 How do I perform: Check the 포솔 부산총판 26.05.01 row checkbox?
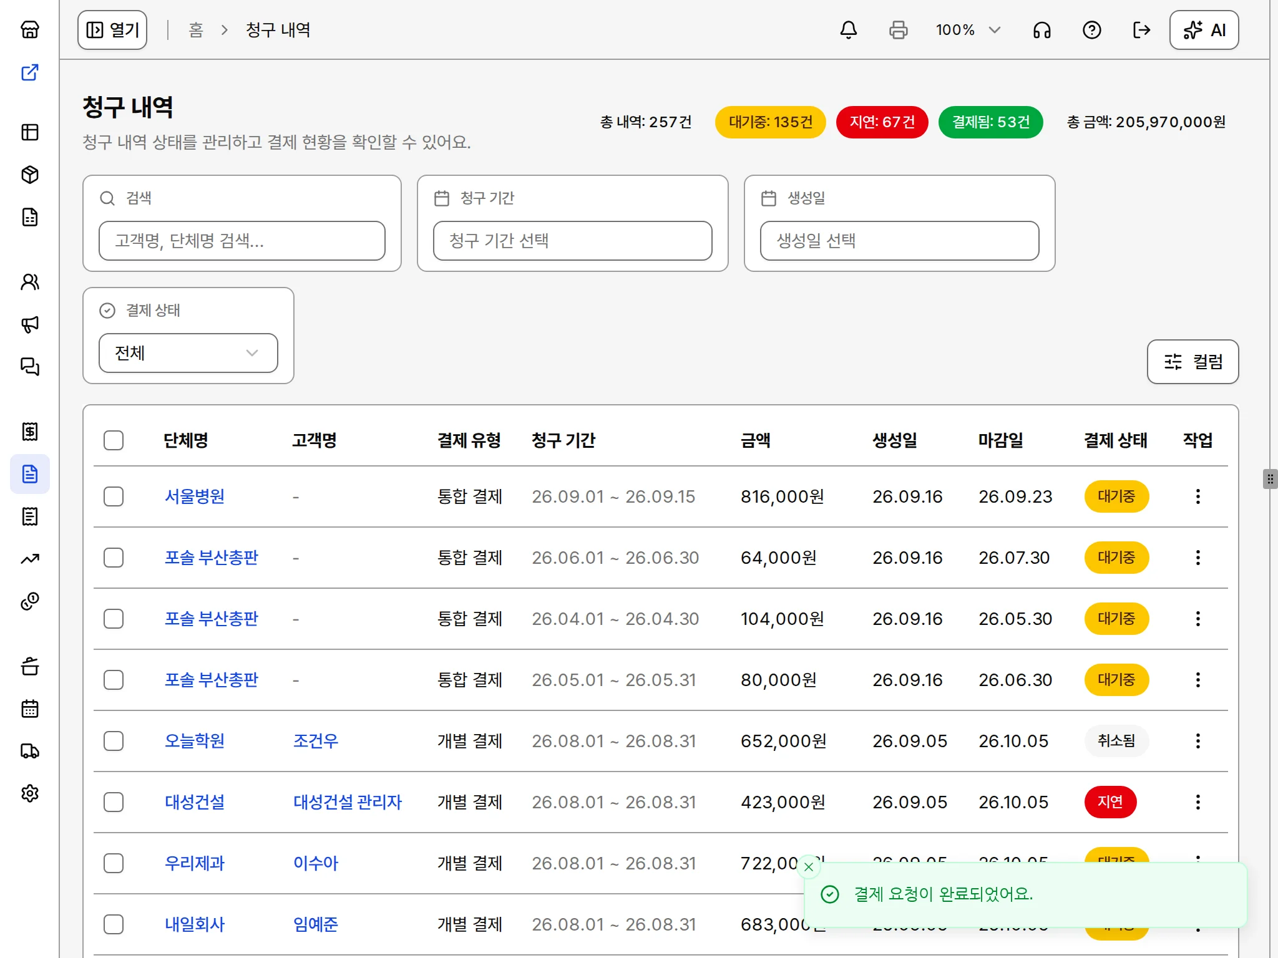[x=114, y=680]
